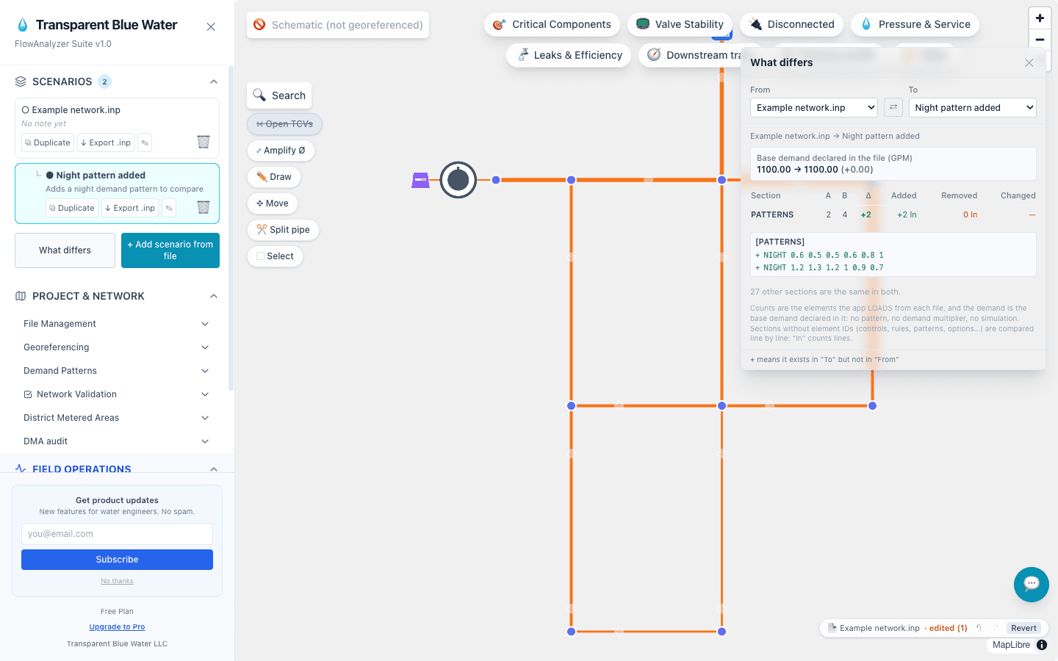Open the Pressure & Service analysis tab
1058x661 pixels.
coord(915,24)
